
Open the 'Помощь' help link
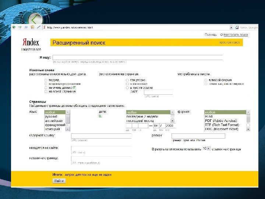coord(211,35)
